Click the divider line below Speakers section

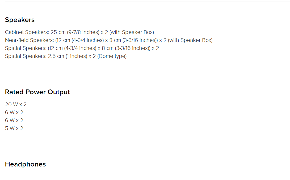coord(148,74)
